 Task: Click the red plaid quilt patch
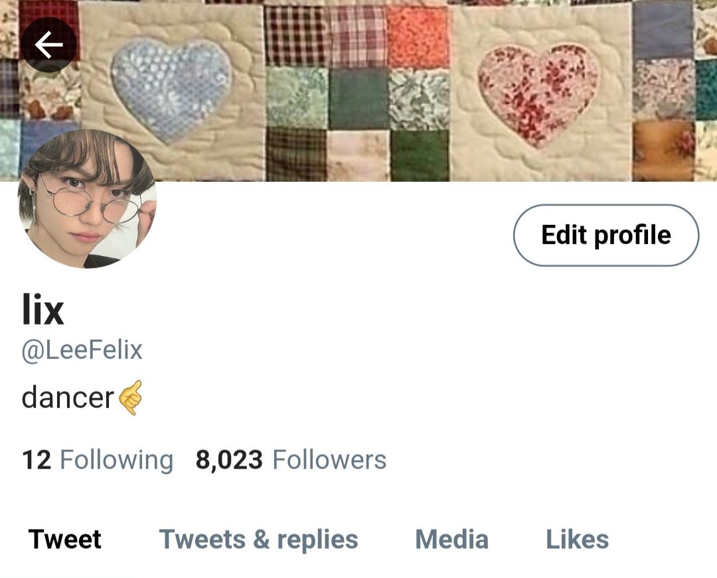297,37
